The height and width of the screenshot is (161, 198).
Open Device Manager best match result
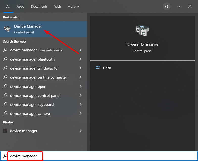click(28, 29)
